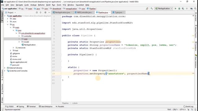198x111 pixels.
Task: Click the 19:61 line:column indicator in status bar
Action: point(169,110)
